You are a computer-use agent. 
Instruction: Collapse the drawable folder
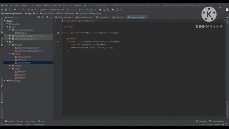(x=10, y=45)
